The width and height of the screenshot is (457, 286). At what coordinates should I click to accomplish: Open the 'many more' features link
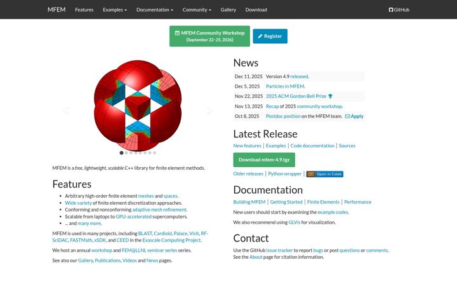89,223
